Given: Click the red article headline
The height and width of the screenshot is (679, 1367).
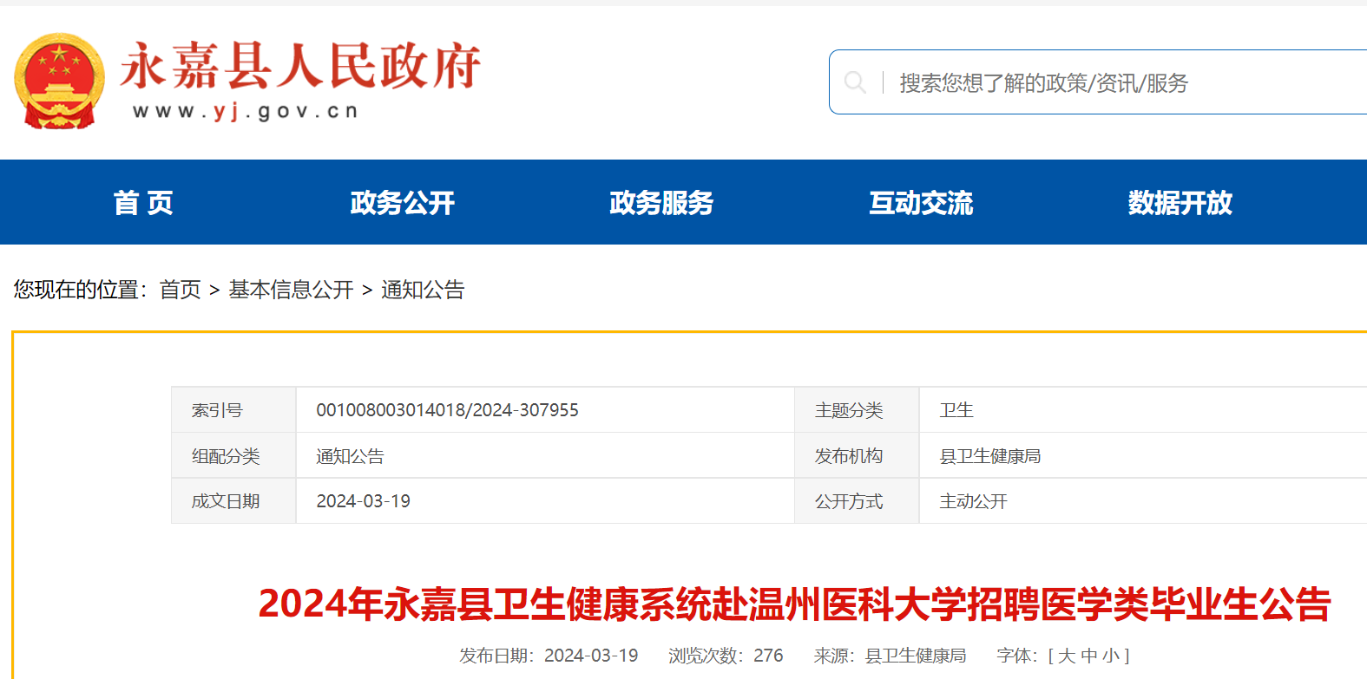Looking at the screenshot, I should click(x=795, y=604).
